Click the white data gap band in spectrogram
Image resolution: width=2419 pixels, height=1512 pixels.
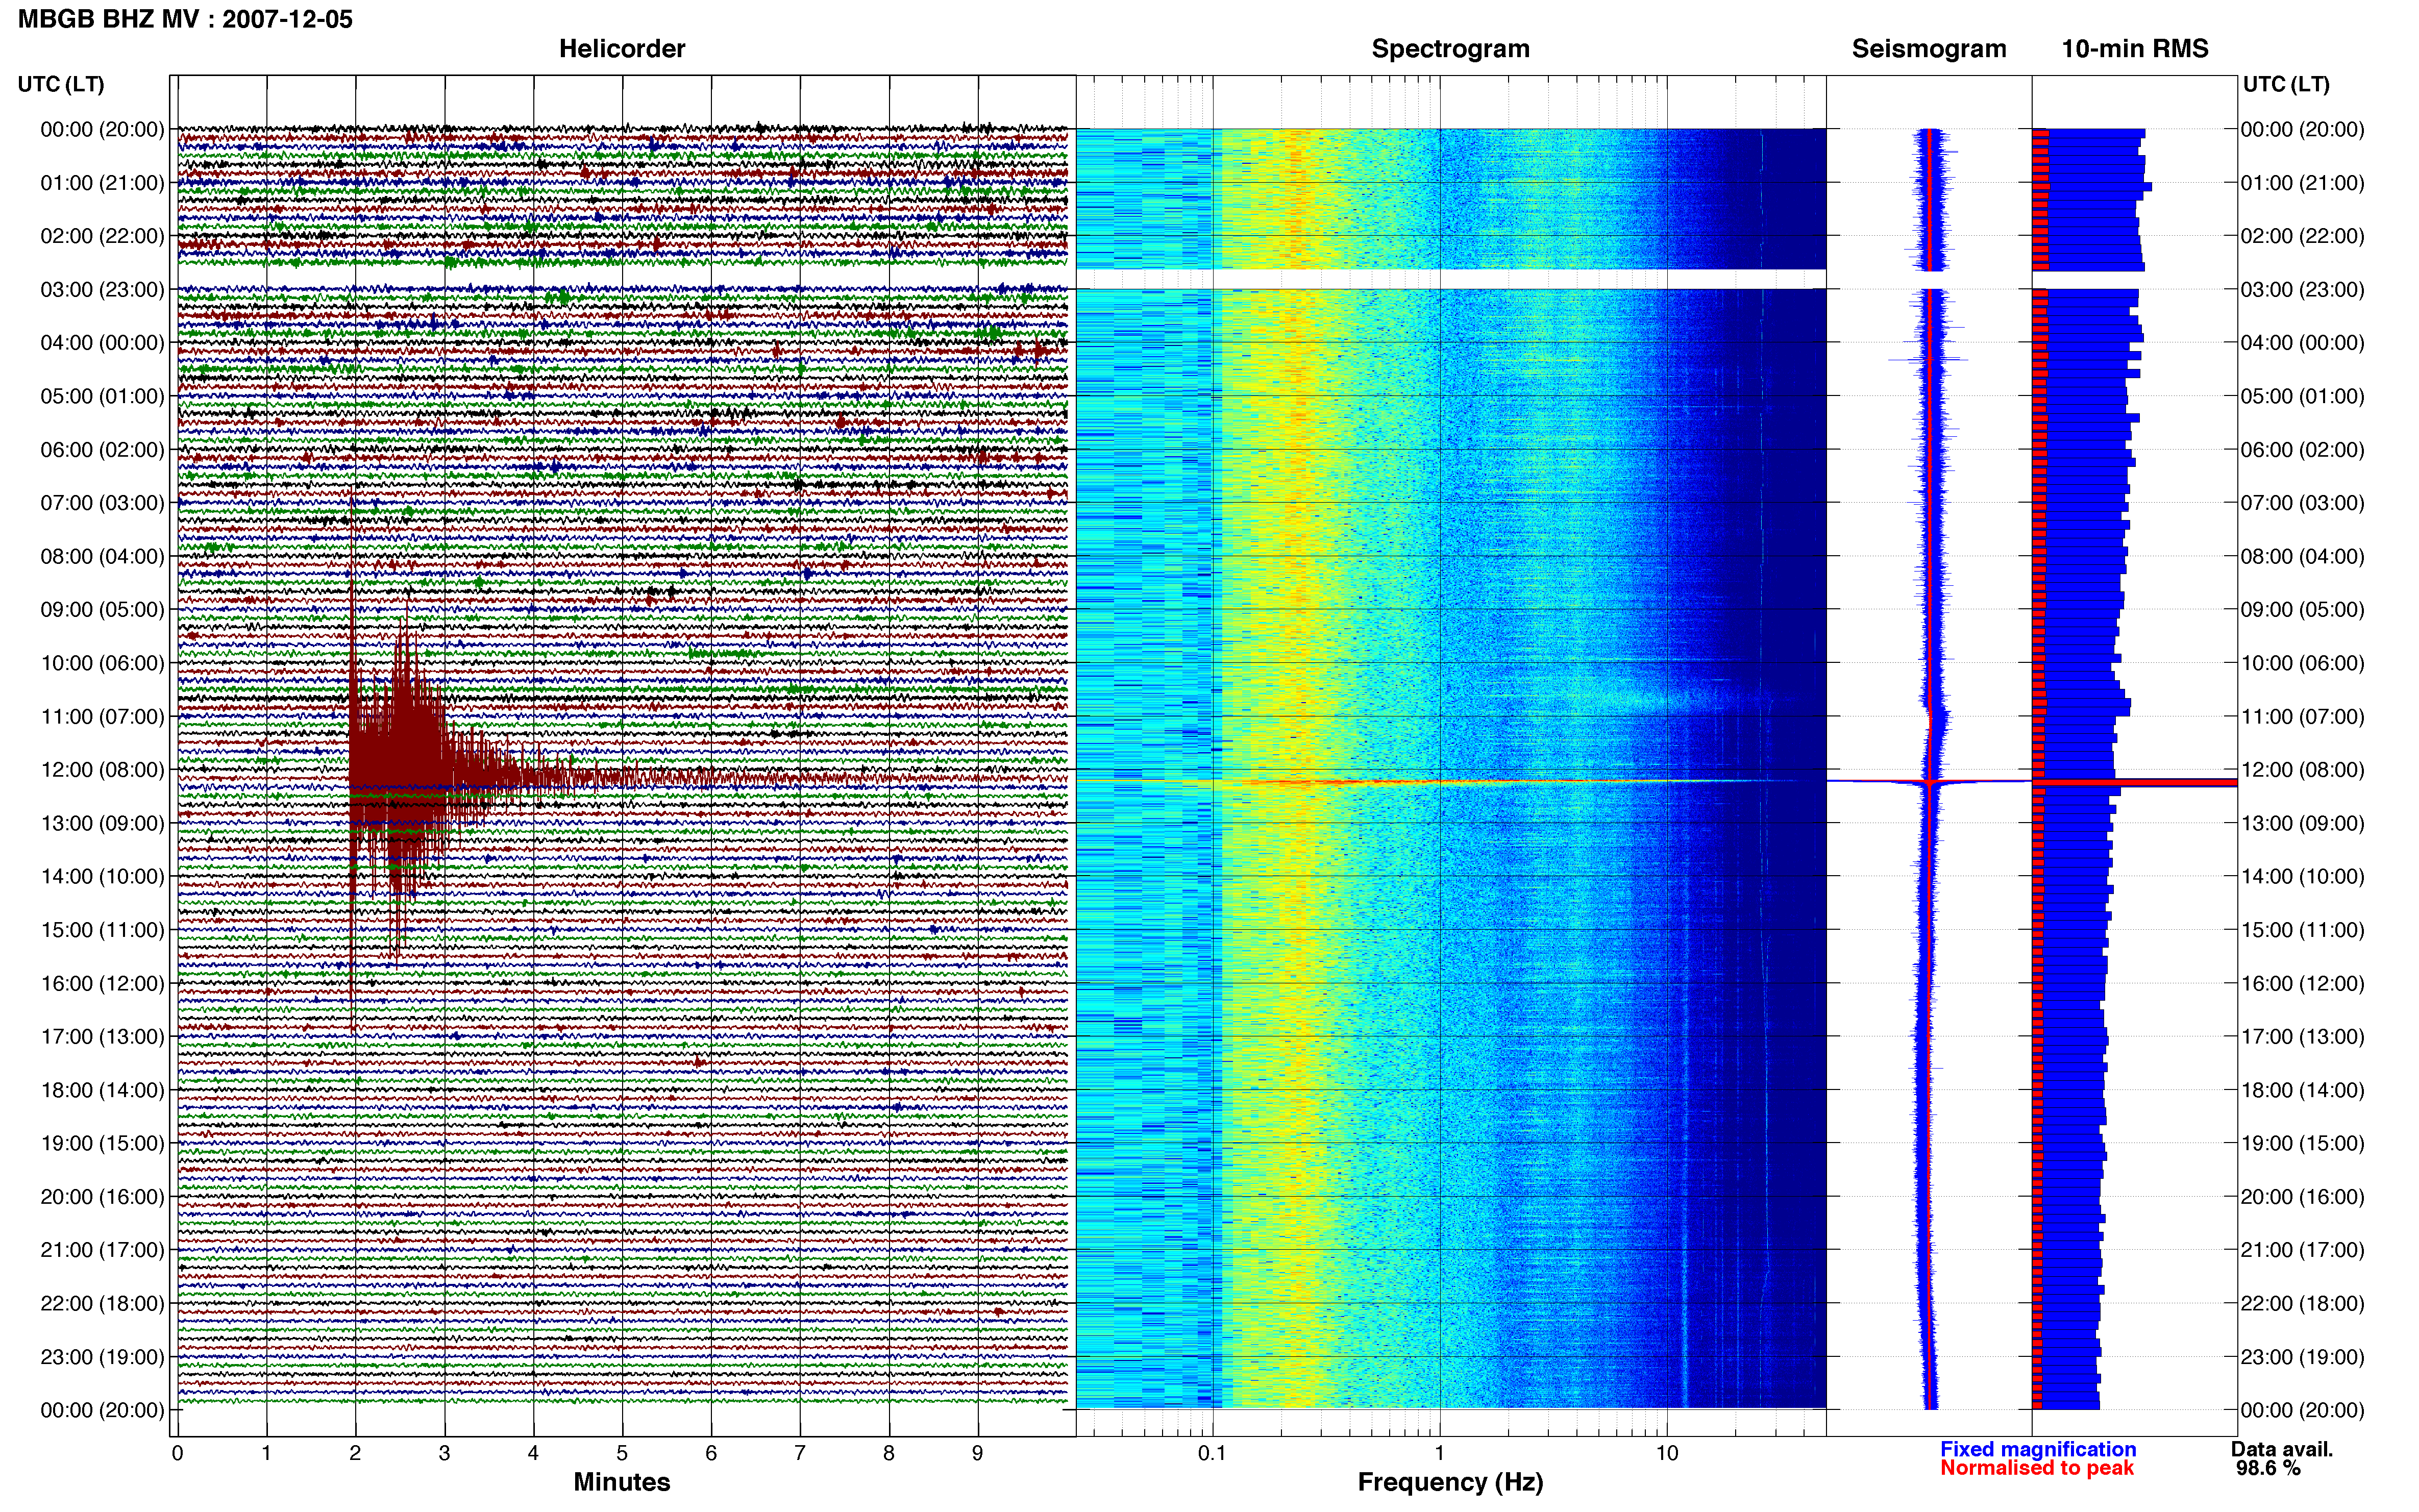1451,279
